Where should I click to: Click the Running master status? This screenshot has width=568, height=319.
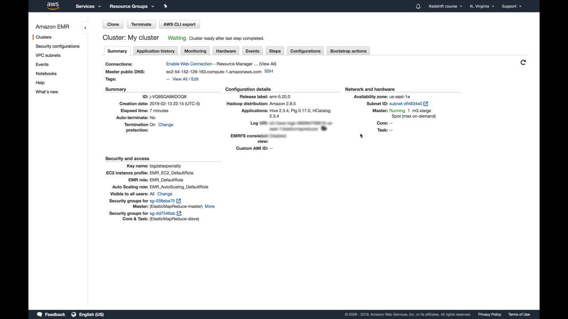[x=397, y=111]
